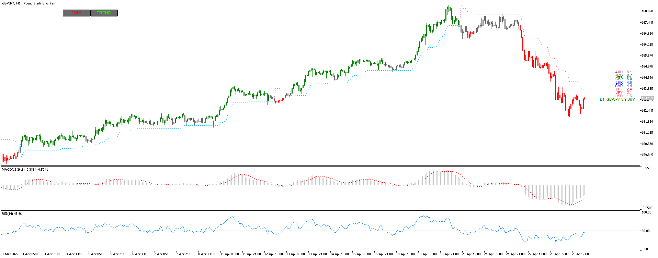This screenshot has width=658, height=258.
Task: Click the 7 Apr 21:00 time label
Action: pos(185,254)
